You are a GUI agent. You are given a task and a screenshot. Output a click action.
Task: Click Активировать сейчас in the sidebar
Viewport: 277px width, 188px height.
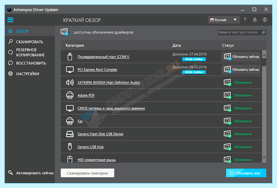pos(31,173)
